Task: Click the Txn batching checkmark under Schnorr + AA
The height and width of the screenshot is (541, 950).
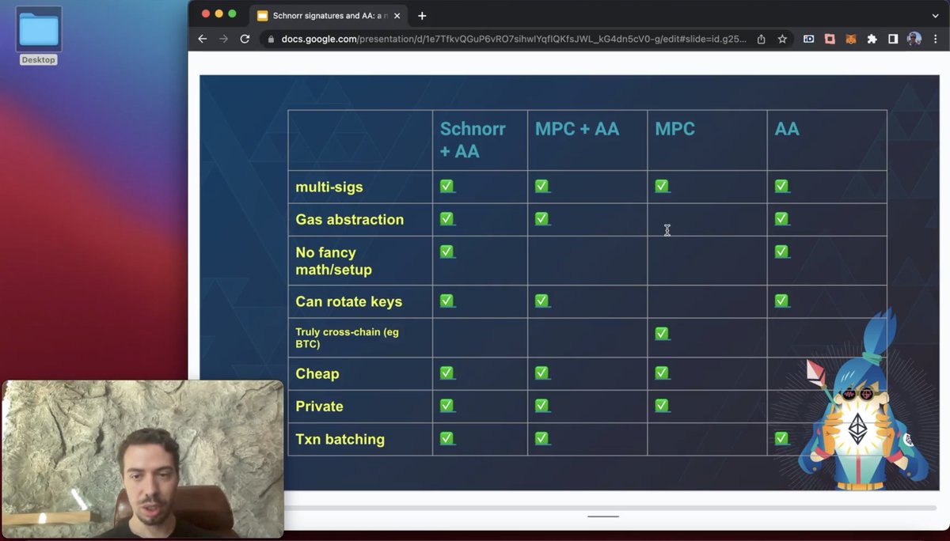Action: pos(447,437)
